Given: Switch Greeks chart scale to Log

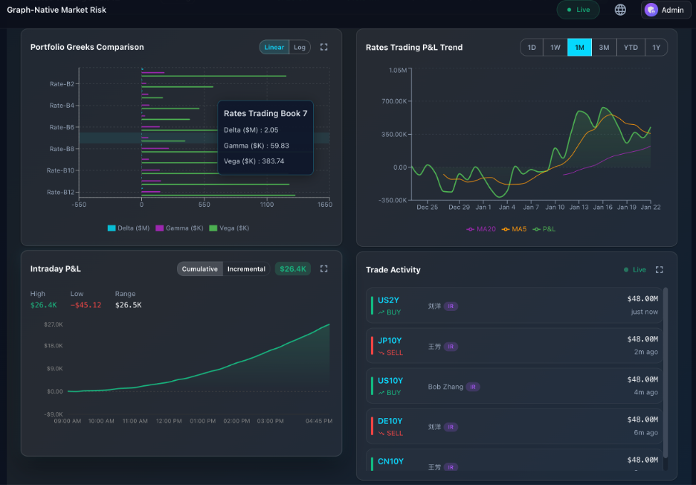Looking at the screenshot, I should 300,47.
